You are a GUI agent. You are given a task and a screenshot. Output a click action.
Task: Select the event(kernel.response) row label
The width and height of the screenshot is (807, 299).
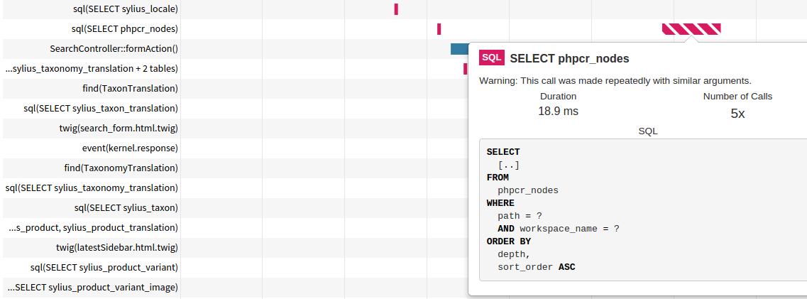click(x=130, y=148)
